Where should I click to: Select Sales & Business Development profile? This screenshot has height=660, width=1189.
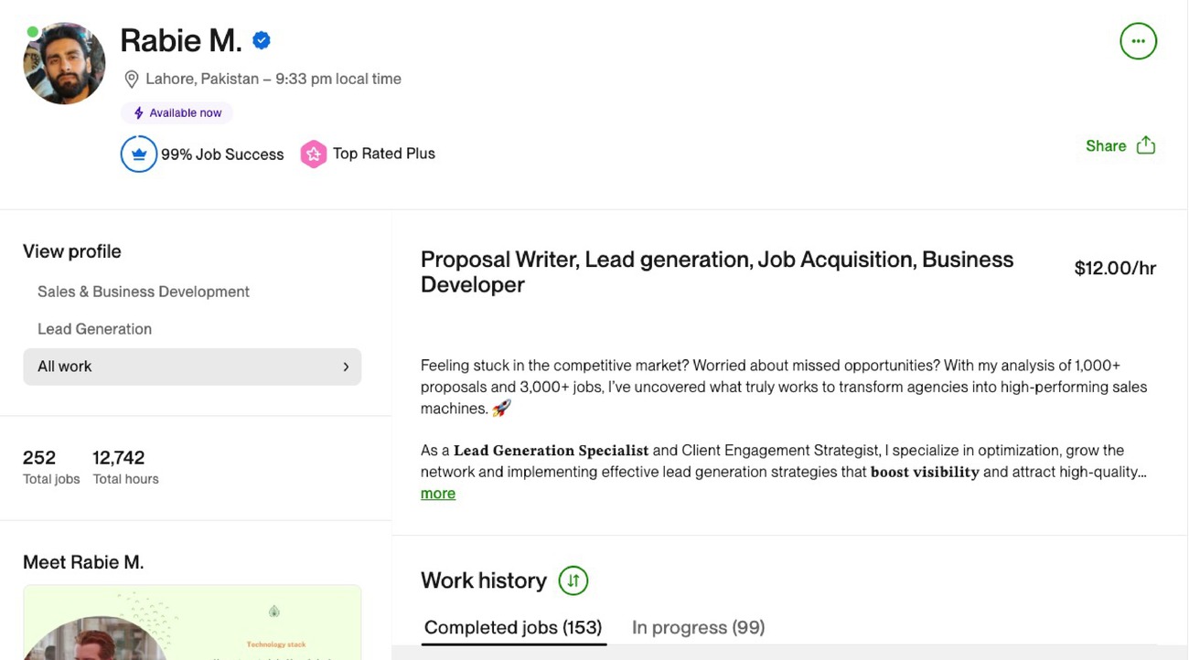point(144,292)
